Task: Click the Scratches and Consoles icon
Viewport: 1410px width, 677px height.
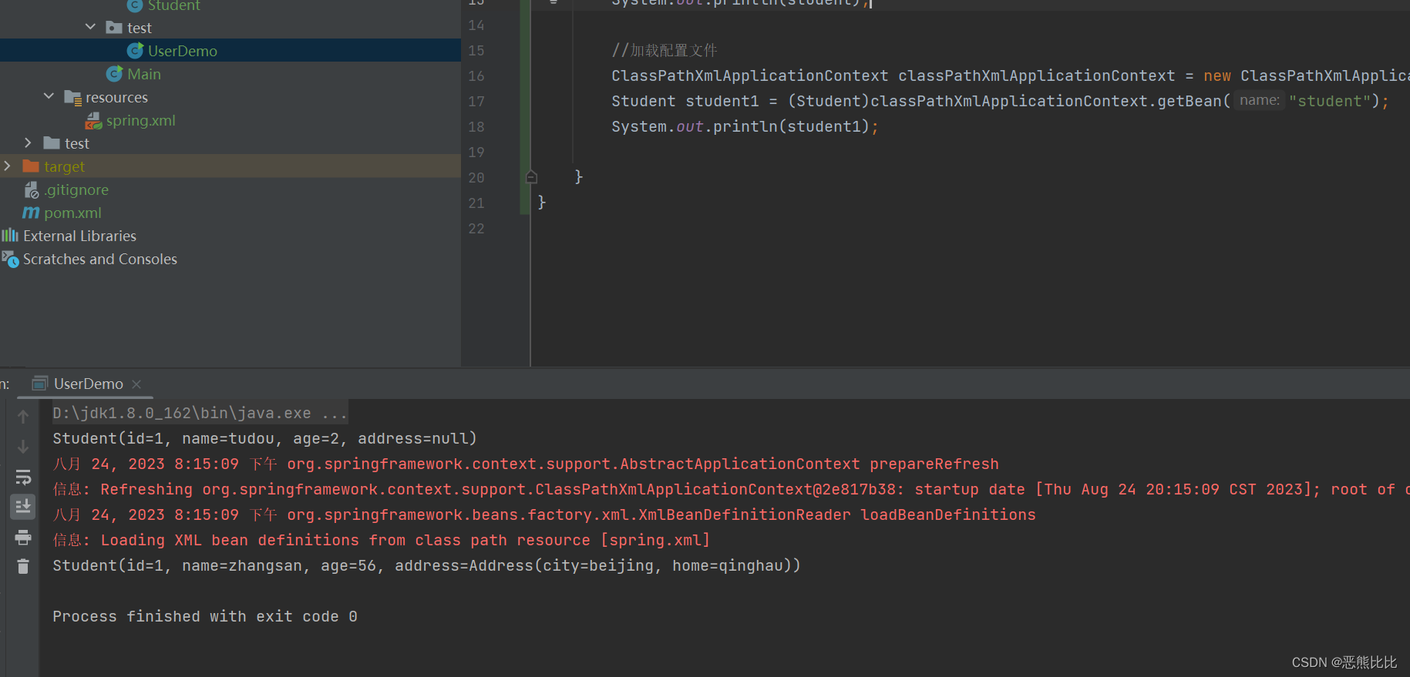Action: click(10, 259)
